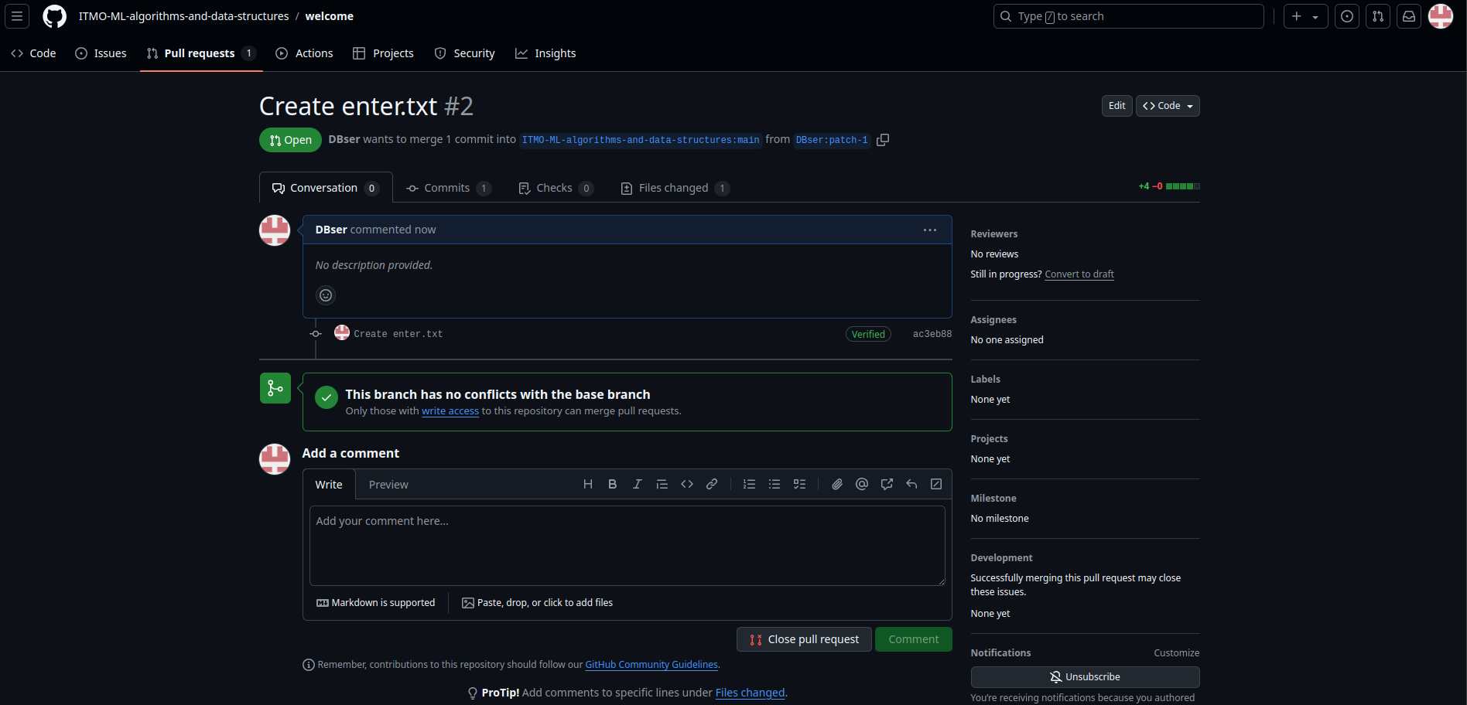Open the notifications inbox icon
The height and width of the screenshot is (705, 1467).
tap(1409, 16)
